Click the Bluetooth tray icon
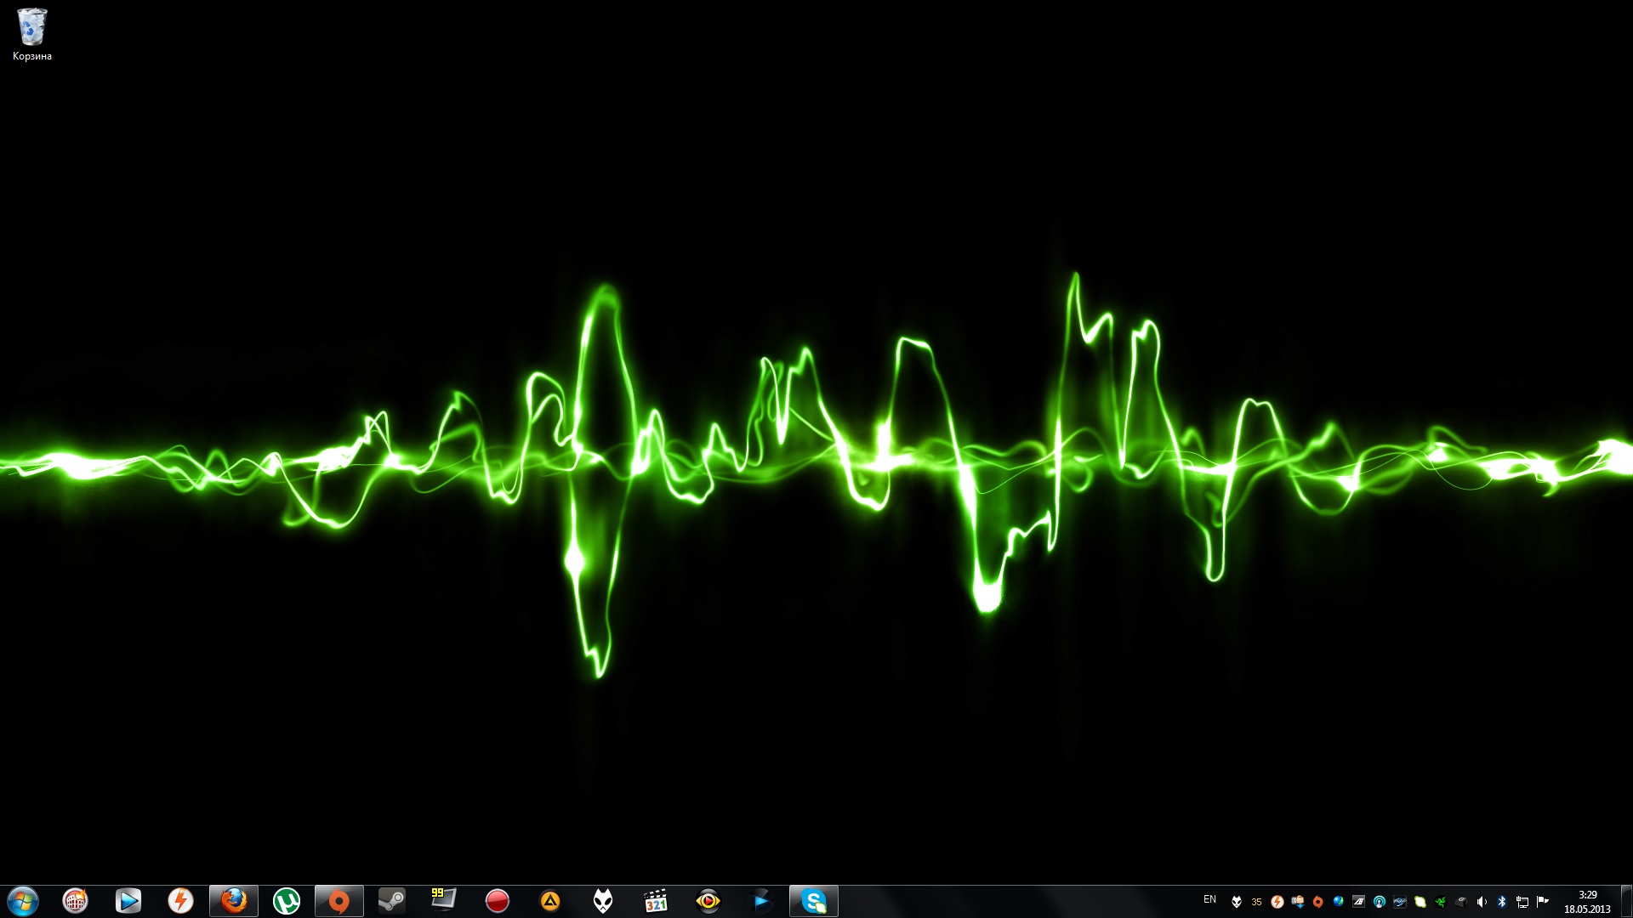 [x=1502, y=902]
